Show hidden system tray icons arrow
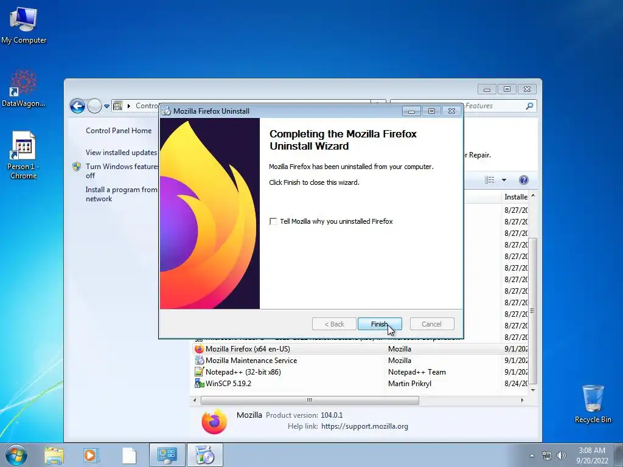Viewport: 623px width, 467px height. 532,455
